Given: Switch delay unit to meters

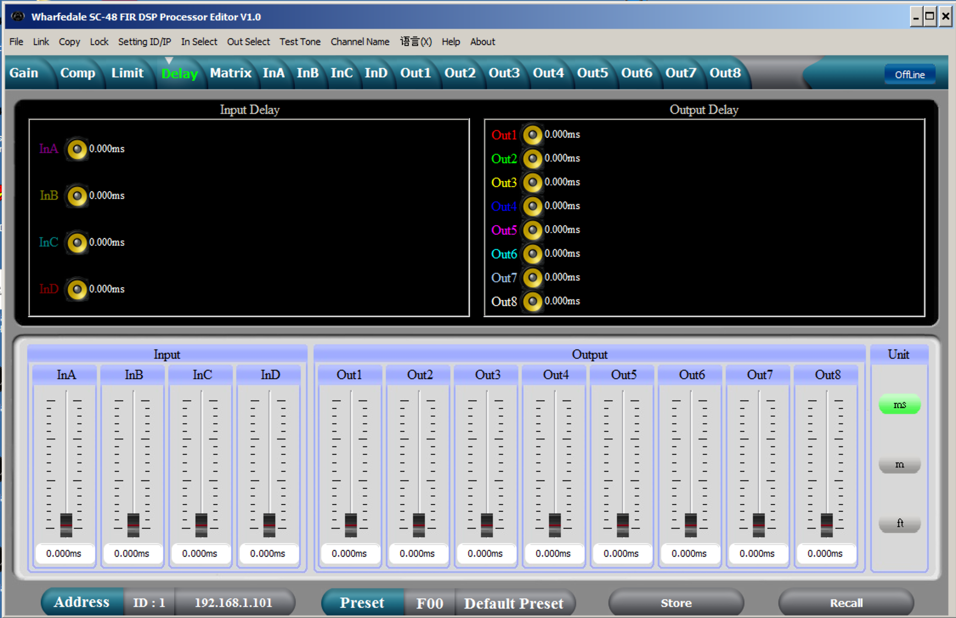Looking at the screenshot, I should point(899,464).
